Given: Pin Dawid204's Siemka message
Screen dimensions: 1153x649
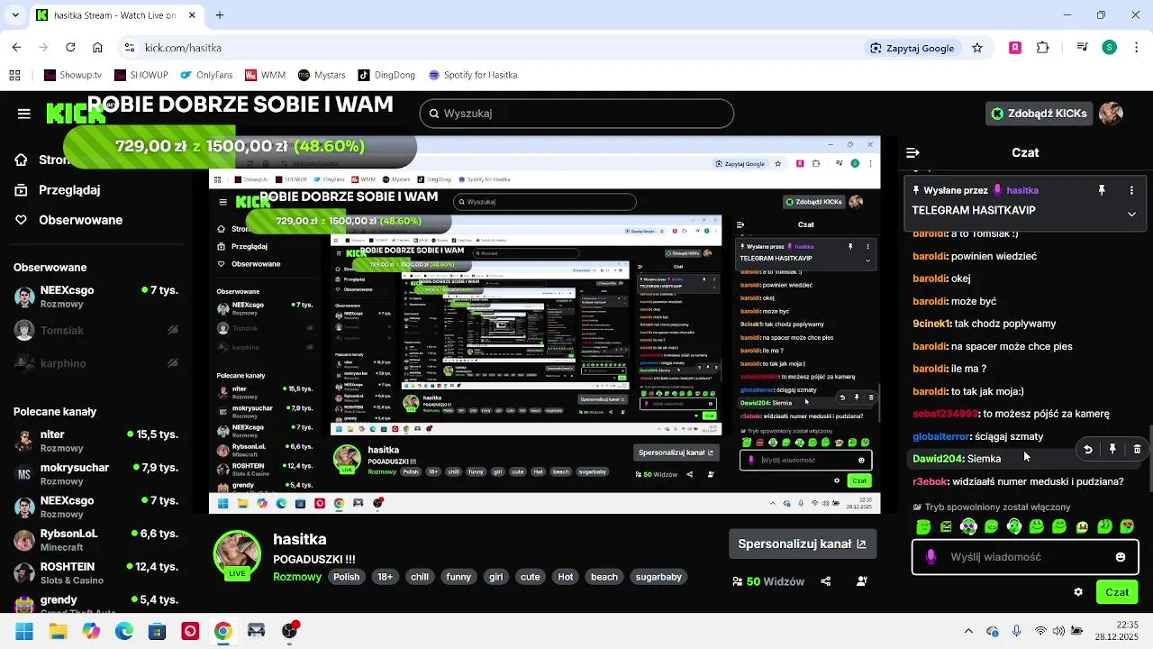Looking at the screenshot, I should point(1112,449).
